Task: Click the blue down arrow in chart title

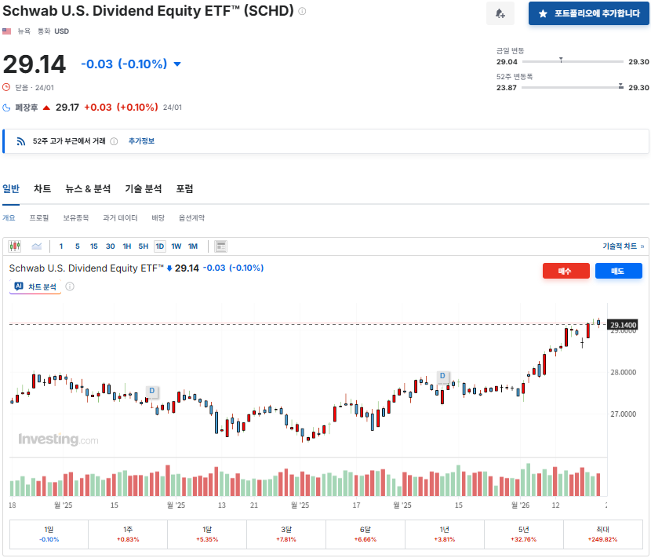Action: pos(169,268)
